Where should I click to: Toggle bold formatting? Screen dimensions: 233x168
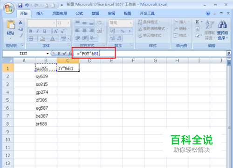[31, 31]
